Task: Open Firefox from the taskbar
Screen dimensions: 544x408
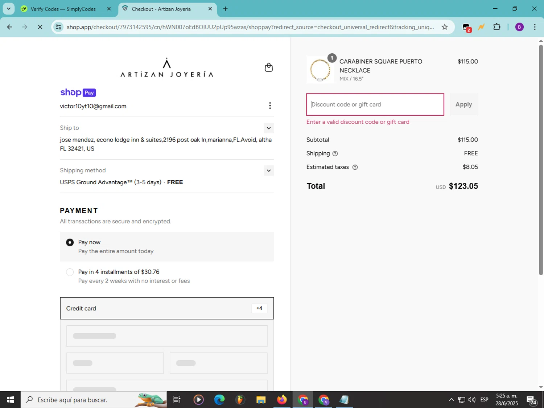Action: (x=281, y=400)
